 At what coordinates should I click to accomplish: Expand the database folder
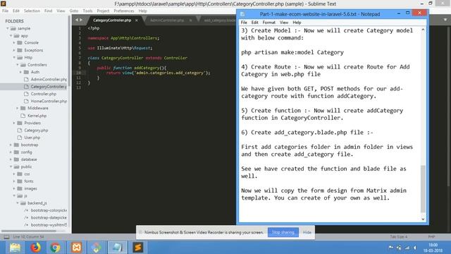11,159
